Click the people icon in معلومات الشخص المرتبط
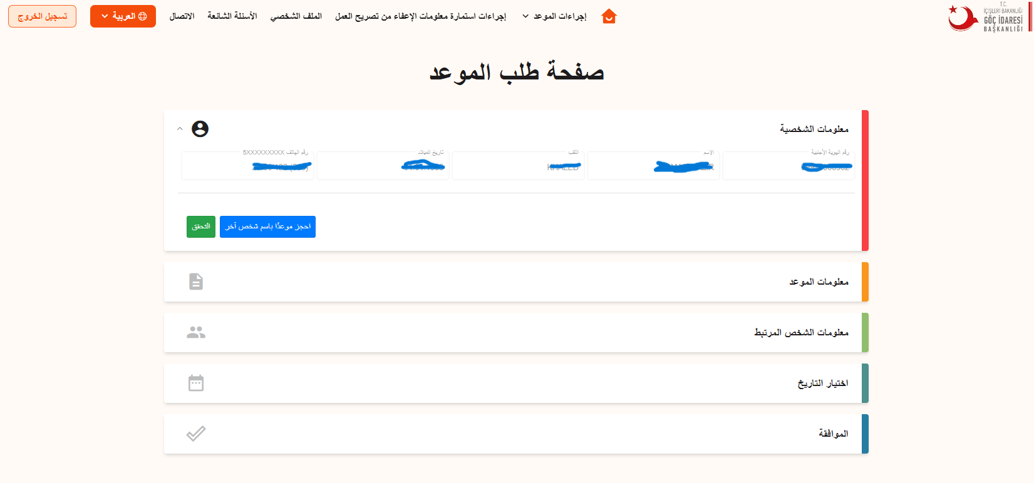Screen dimensions: 1034x483 click(196, 332)
